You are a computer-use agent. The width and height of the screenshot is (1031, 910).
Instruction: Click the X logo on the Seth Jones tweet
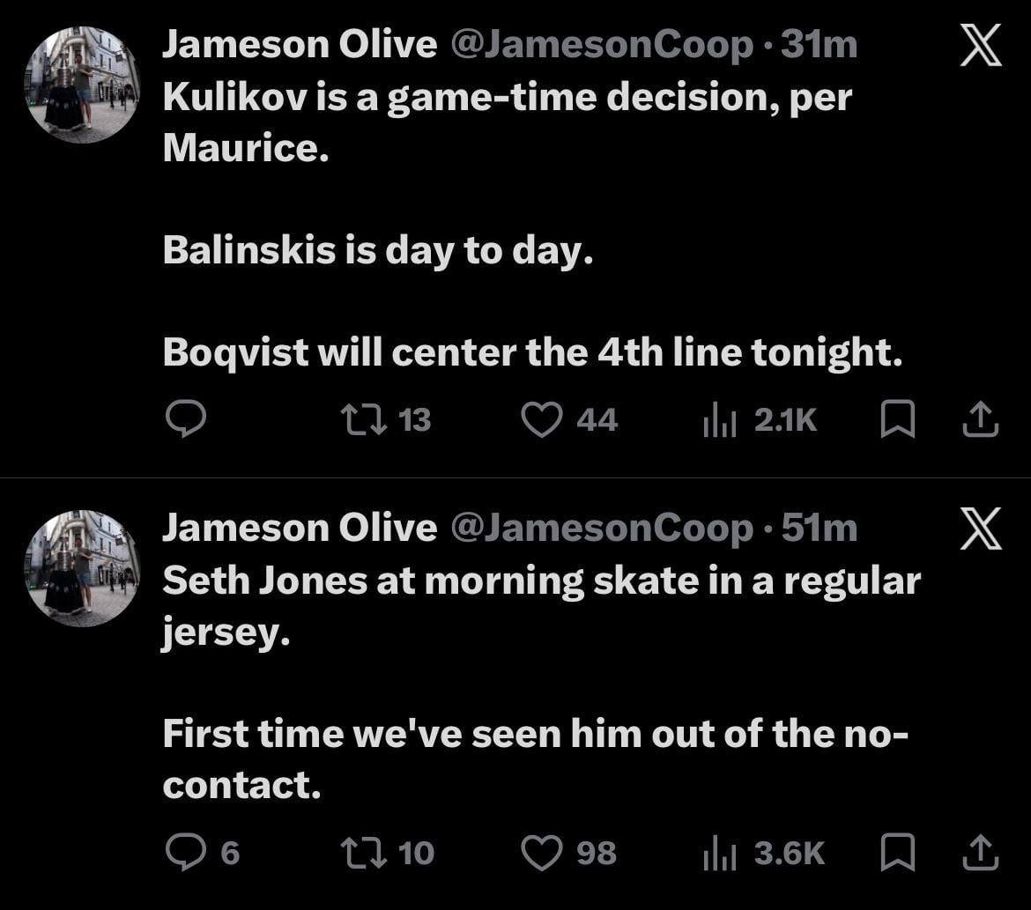[980, 529]
